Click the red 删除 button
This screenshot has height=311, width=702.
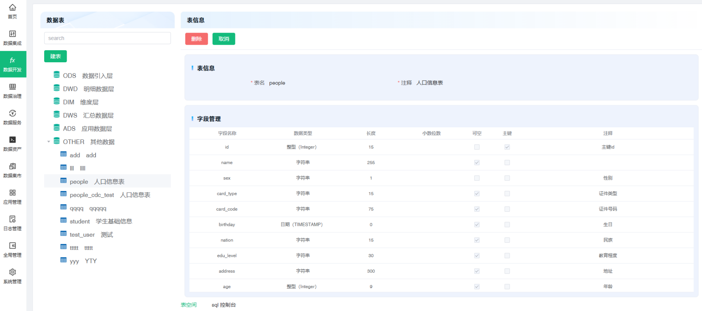(x=196, y=39)
